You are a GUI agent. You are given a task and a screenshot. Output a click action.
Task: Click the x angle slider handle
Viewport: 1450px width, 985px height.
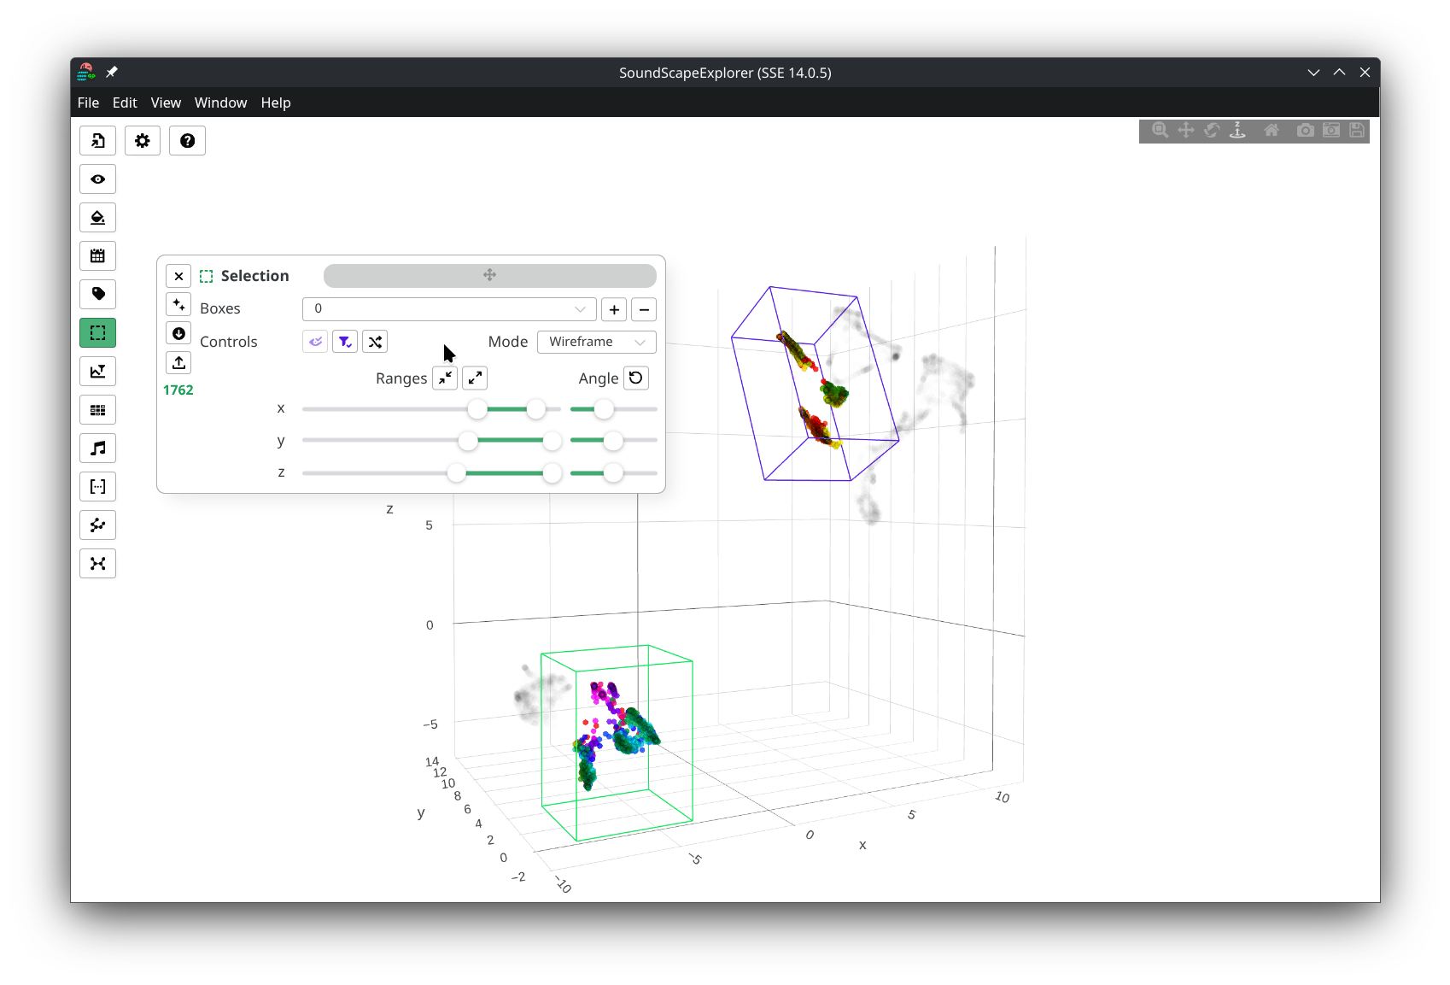click(604, 409)
